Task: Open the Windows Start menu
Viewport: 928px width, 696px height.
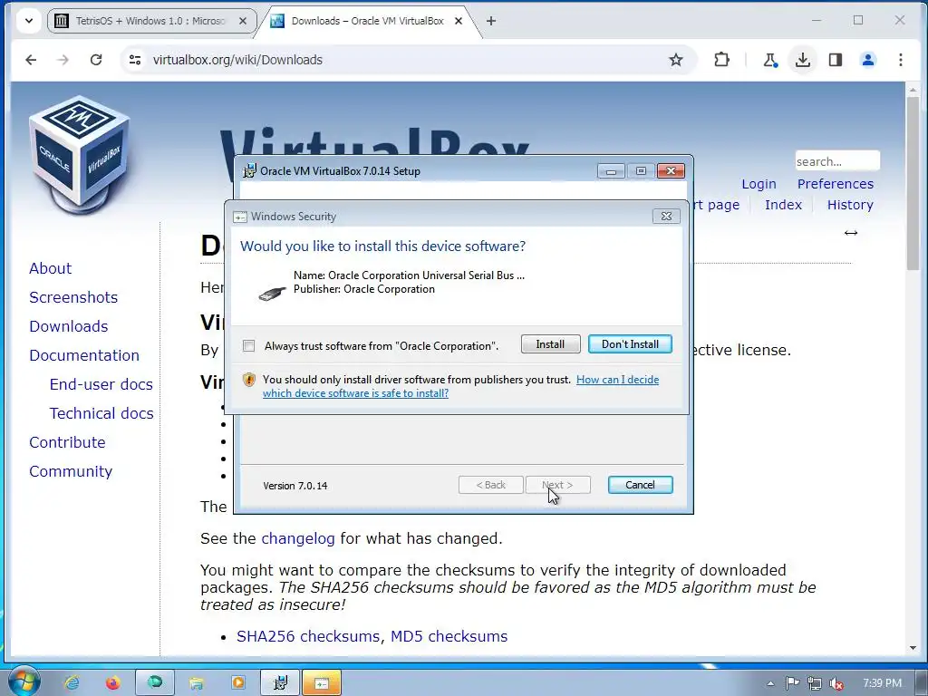Action: pyautogui.click(x=24, y=681)
